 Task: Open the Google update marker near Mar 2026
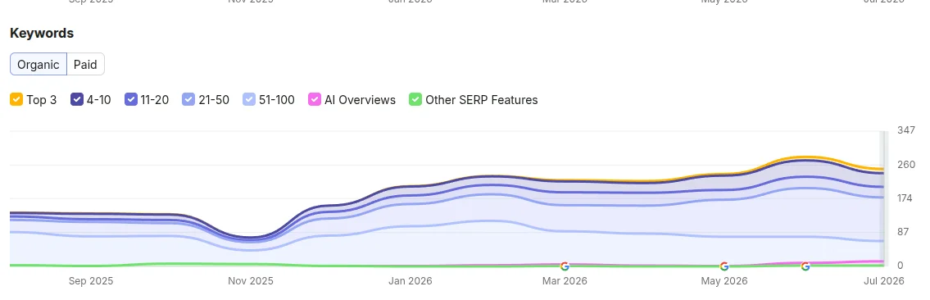pos(565,266)
